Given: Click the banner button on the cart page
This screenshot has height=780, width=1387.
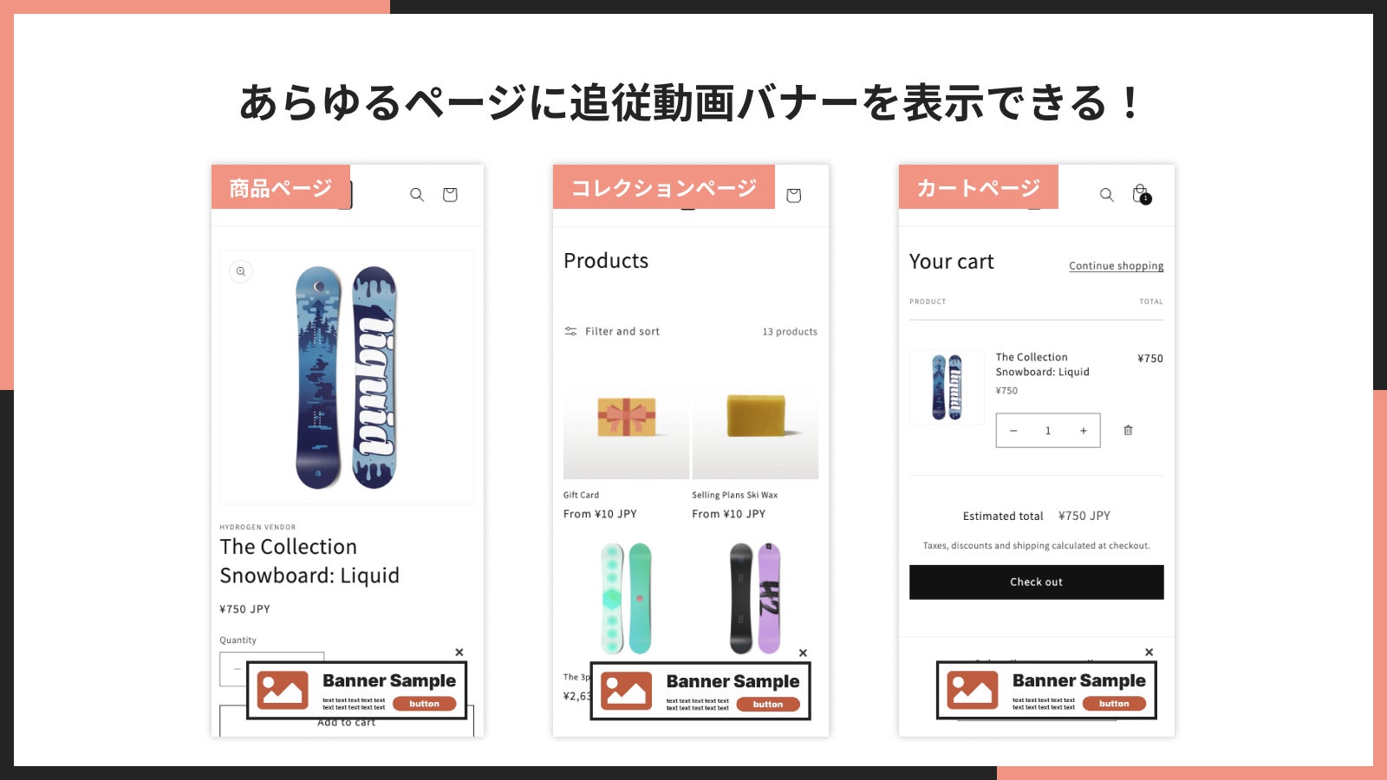Looking at the screenshot, I should tap(1115, 704).
